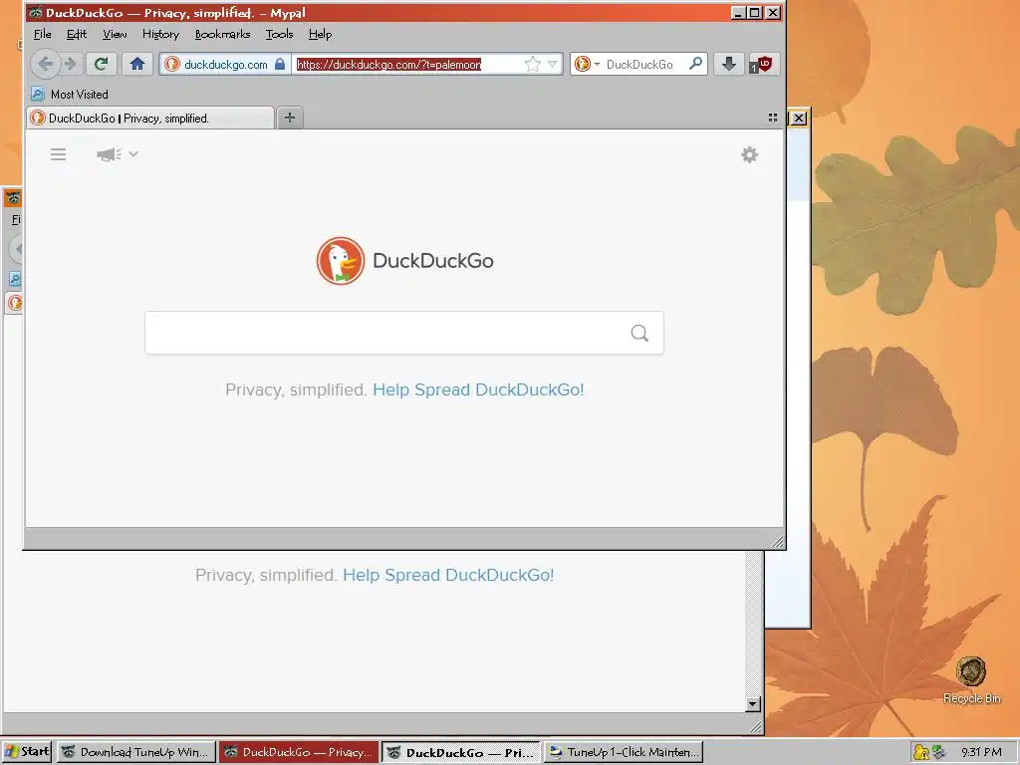This screenshot has height=765, width=1020.
Task: Click the duckduckgo.com site identity box
Action: click(x=225, y=64)
